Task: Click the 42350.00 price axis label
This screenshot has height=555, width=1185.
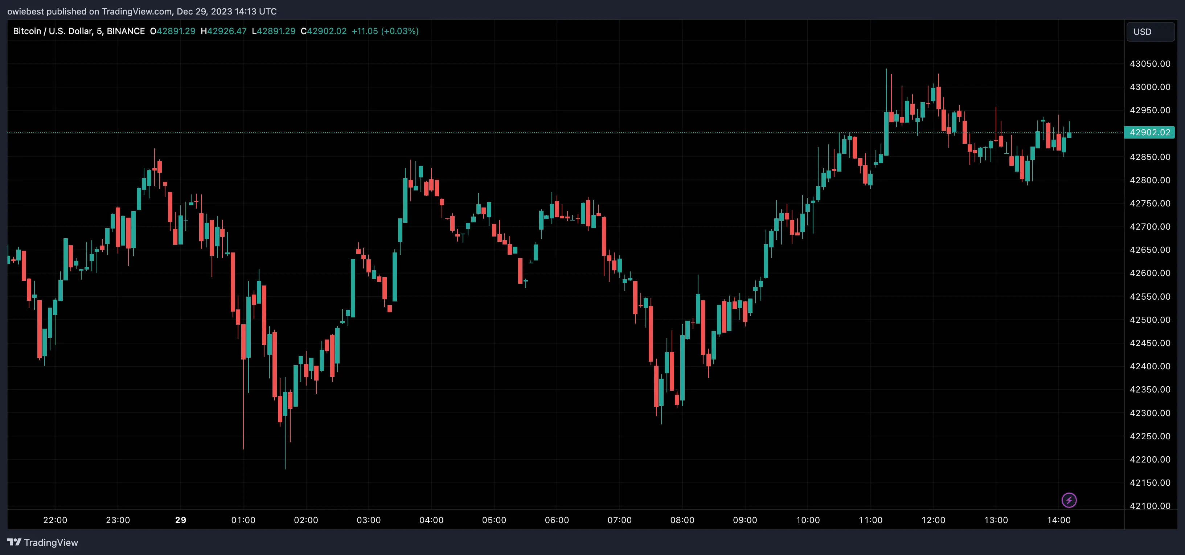Action: click(x=1150, y=390)
